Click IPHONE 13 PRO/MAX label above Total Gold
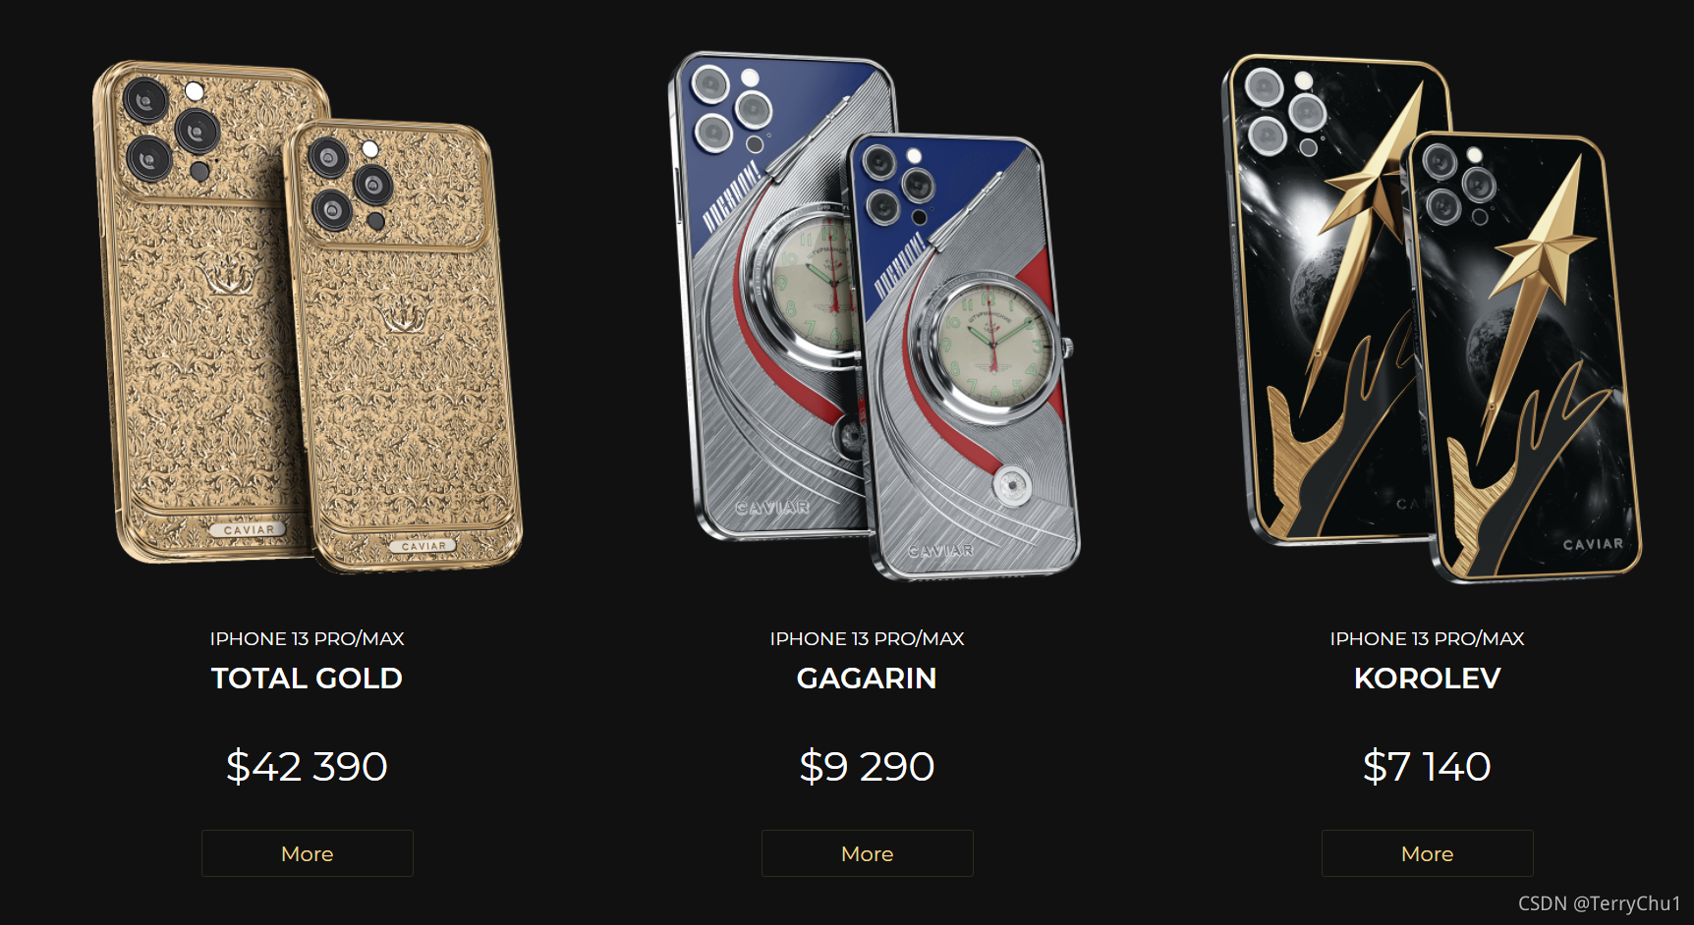The height and width of the screenshot is (925, 1694). click(308, 638)
